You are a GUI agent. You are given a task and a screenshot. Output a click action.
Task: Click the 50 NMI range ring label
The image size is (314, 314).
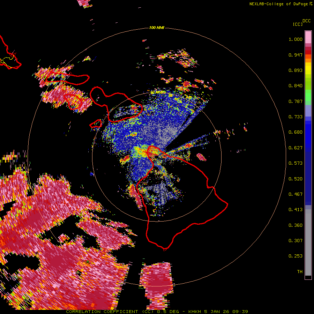[x=157, y=92]
